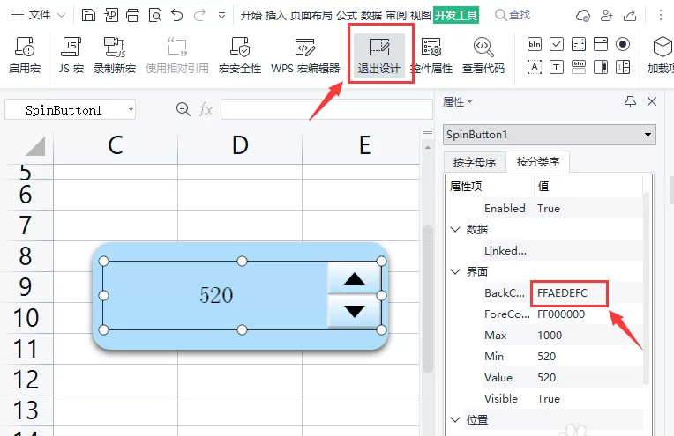Open the 属性 panel title dropdown

point(457,102)
